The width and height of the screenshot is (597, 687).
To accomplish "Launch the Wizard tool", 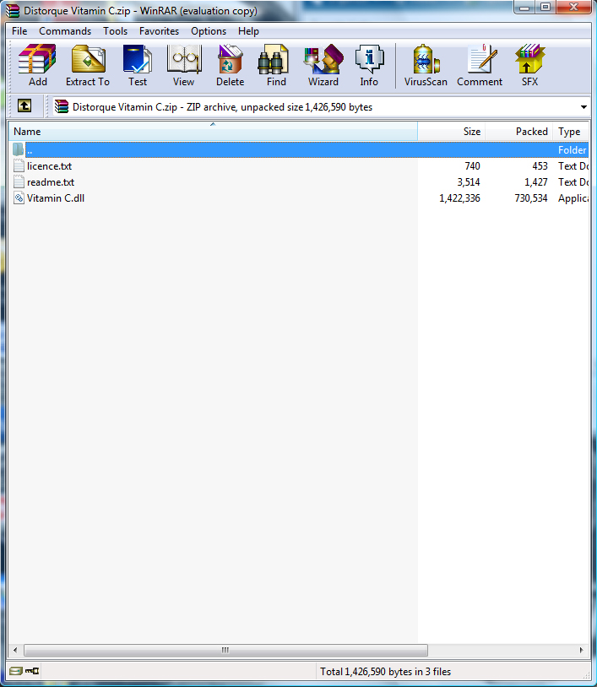I will (323, 65).
